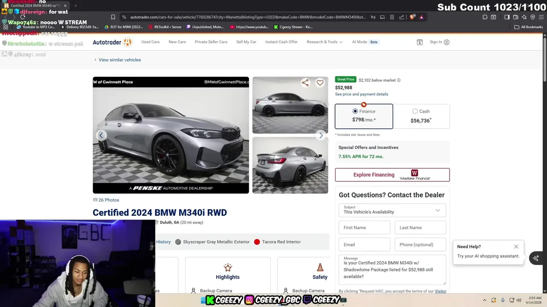Click the Highlights star icon
The height and width of the screenshot is (307, 547).
[228, 267]
